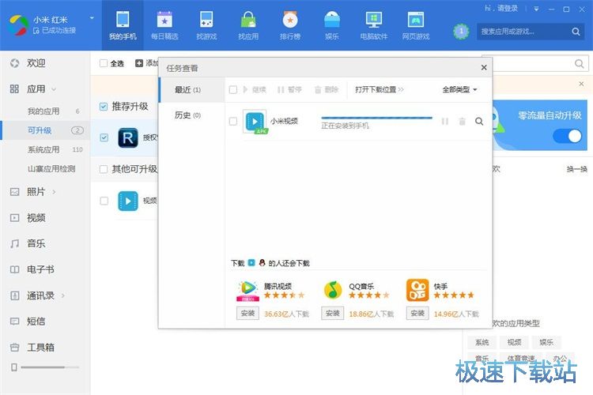Check the 小米视频 task checkbox

click(x=233, y=121)
